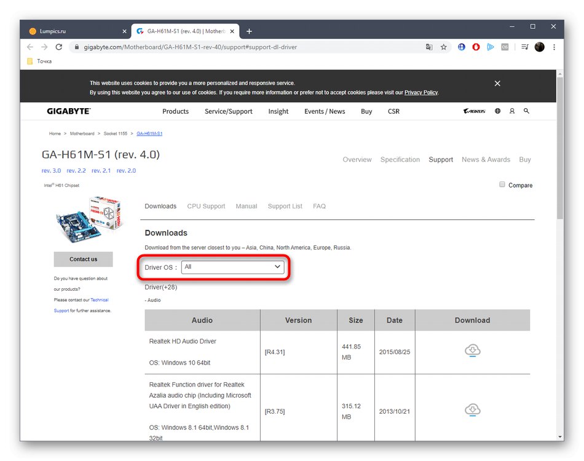Switch to the Lumpics.ru browser tab
This screenshot has width=584, height=461.
(x=78, y=31)
